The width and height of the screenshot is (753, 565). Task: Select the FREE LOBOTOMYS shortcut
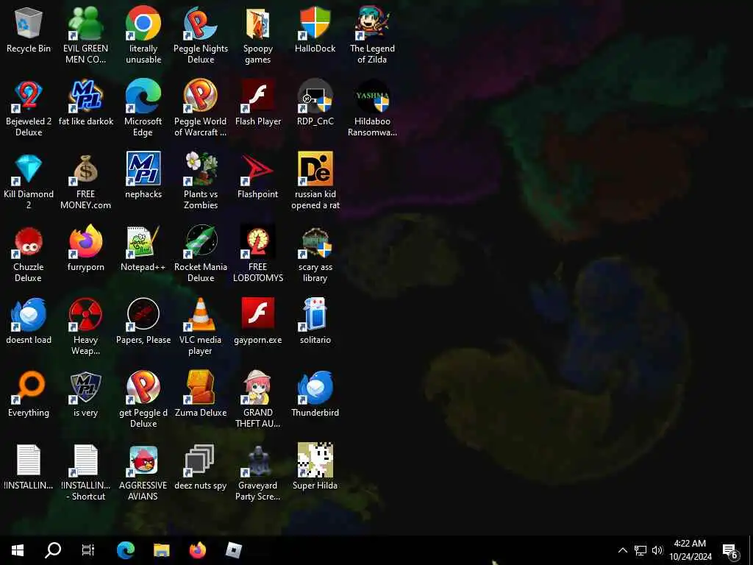(x=258, y=254)
